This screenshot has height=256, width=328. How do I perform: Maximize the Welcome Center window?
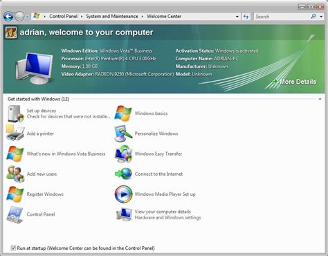(x=311, y=7)
